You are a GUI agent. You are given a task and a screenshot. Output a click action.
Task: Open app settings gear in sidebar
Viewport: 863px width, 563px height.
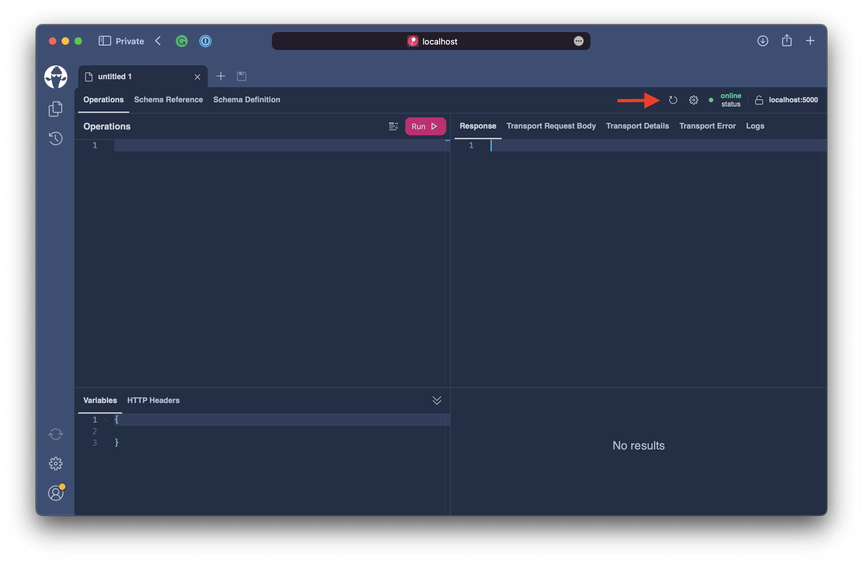point(55,463)
